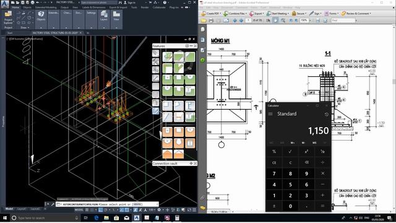Close the Features palette
This screenshot has height=223, width=396.
click(196, 46)
